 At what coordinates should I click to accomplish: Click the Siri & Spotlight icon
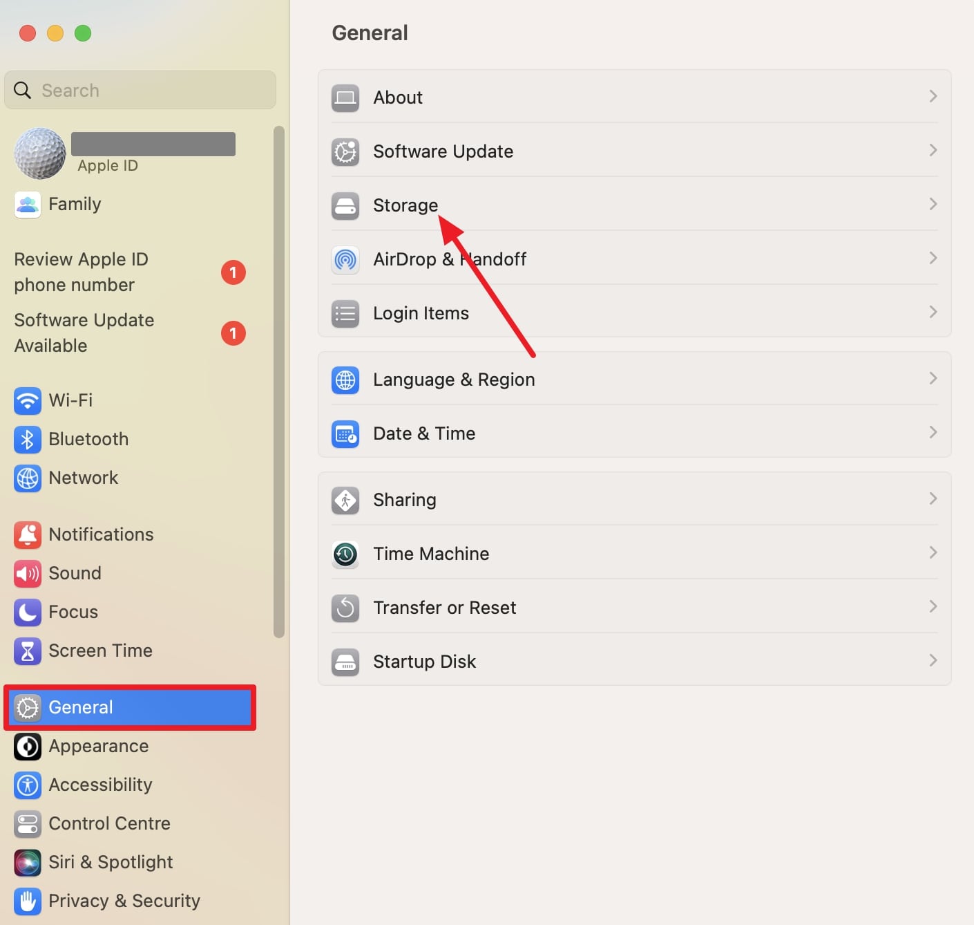coord(28,862)
